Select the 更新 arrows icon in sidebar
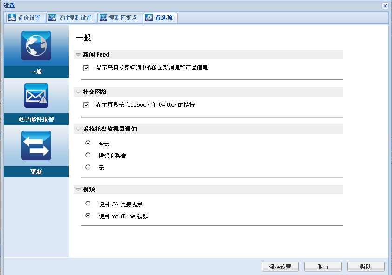This screenshot has width=392, height=275. click(x=36, y=145)
